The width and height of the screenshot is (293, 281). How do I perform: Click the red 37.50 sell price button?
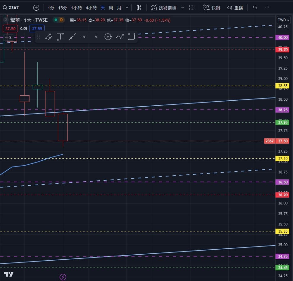8,29
